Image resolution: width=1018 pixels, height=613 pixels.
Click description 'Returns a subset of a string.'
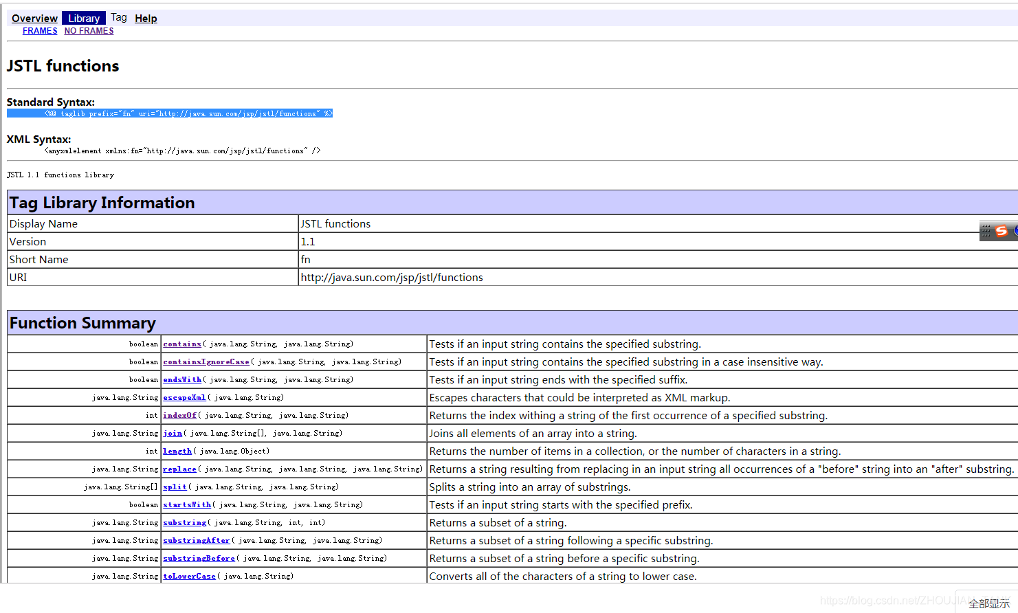point(498,522)
